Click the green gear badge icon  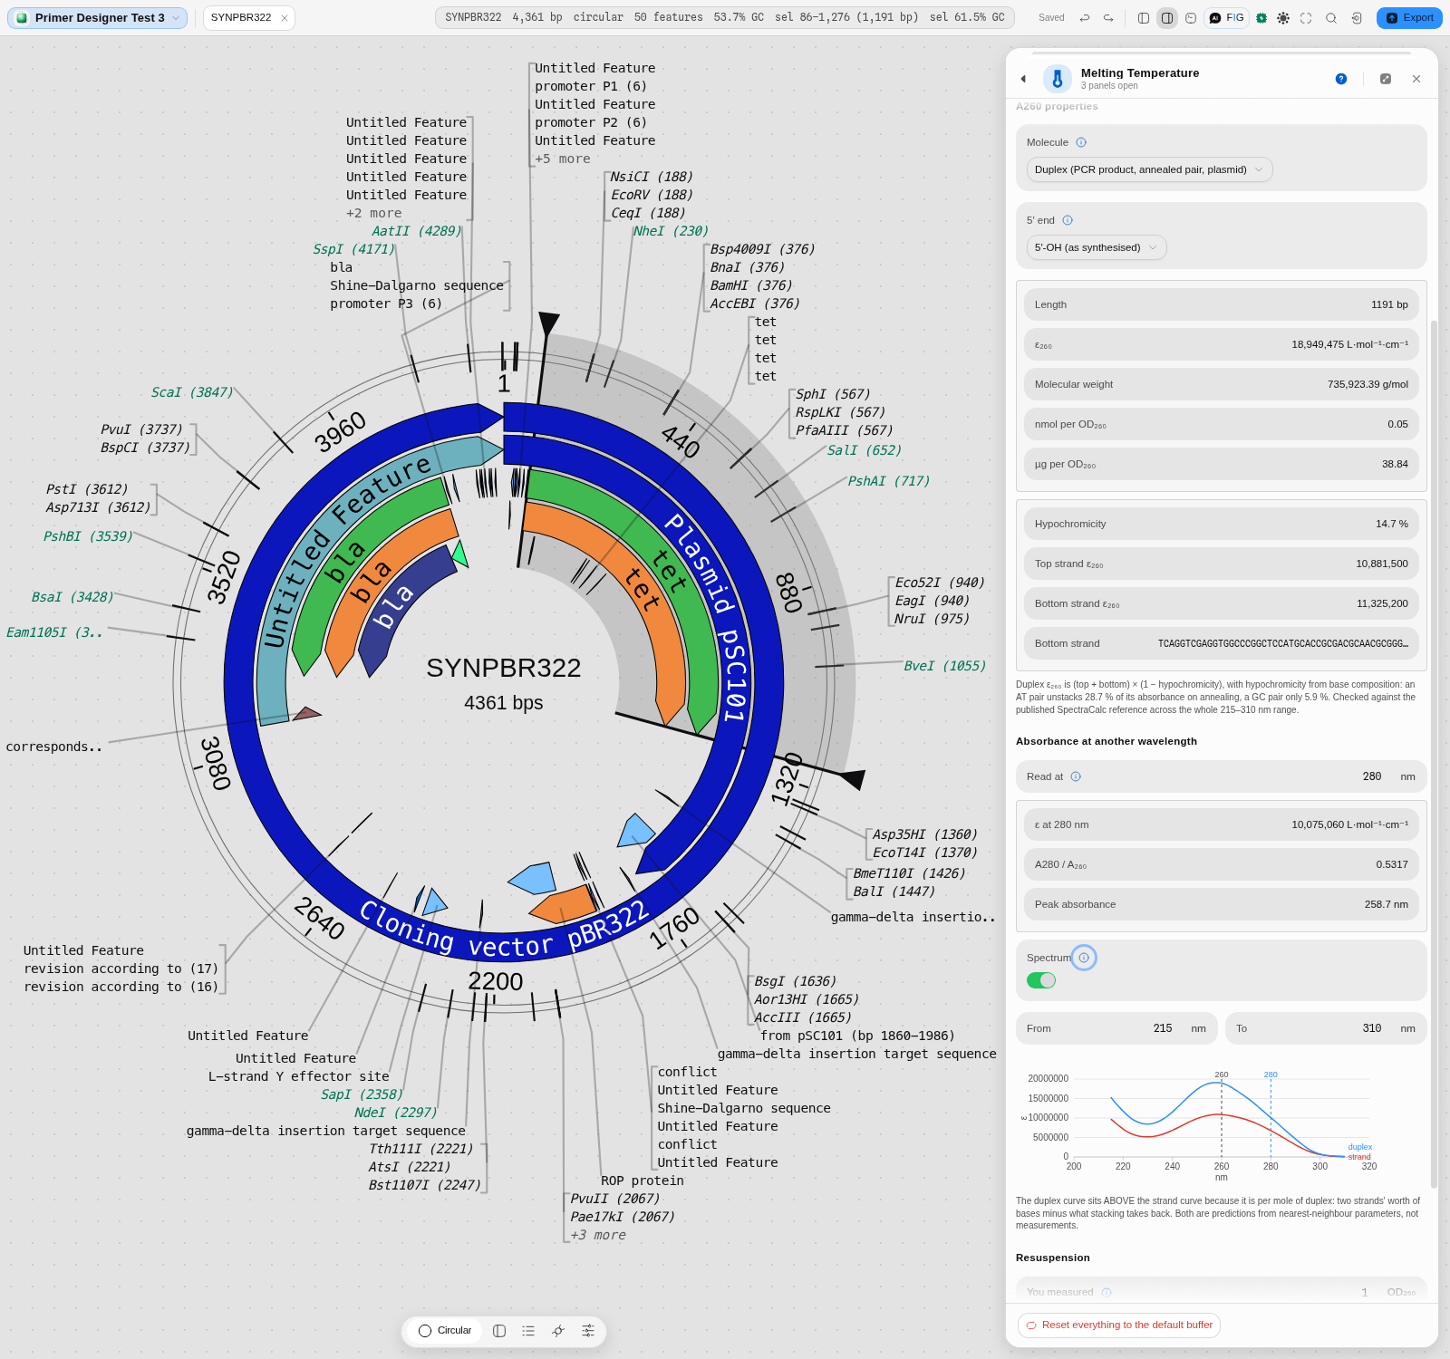1261,18
